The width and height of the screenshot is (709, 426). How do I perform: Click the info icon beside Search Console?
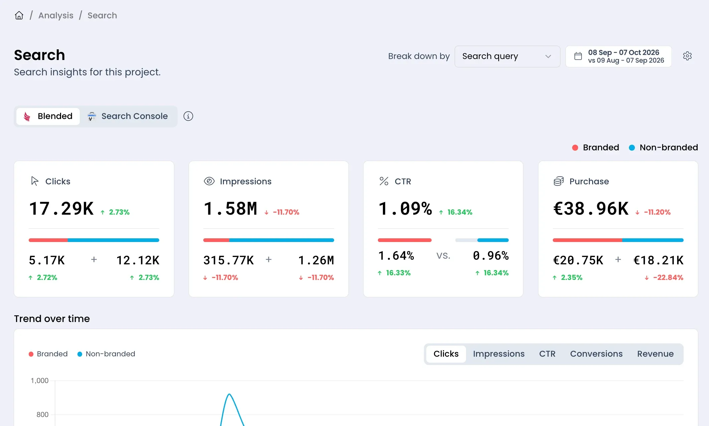point(188,116)
